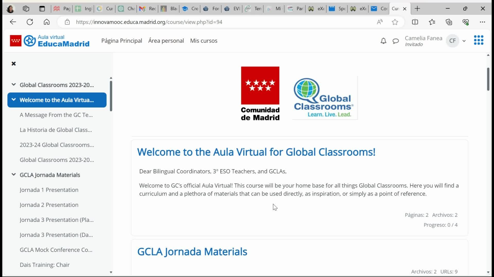
Task: Go to browser home icon
Action: pyautogui.click(x=47, y=22)
